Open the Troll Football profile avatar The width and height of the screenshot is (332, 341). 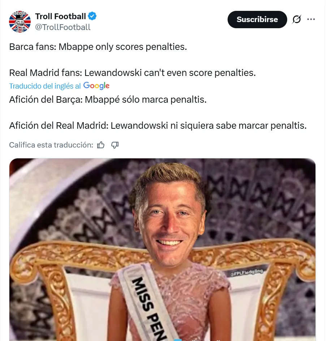click(20, 22)
